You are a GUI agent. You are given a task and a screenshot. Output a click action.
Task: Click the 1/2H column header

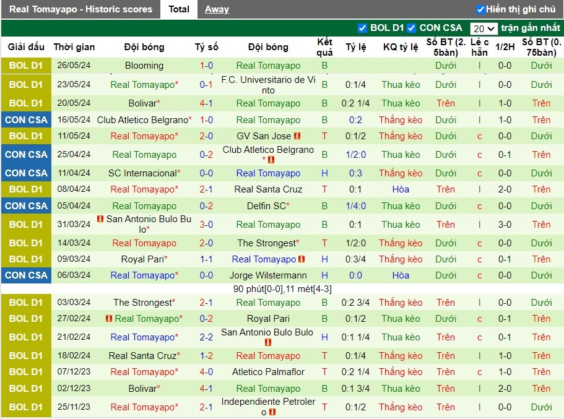pos(505,47)
